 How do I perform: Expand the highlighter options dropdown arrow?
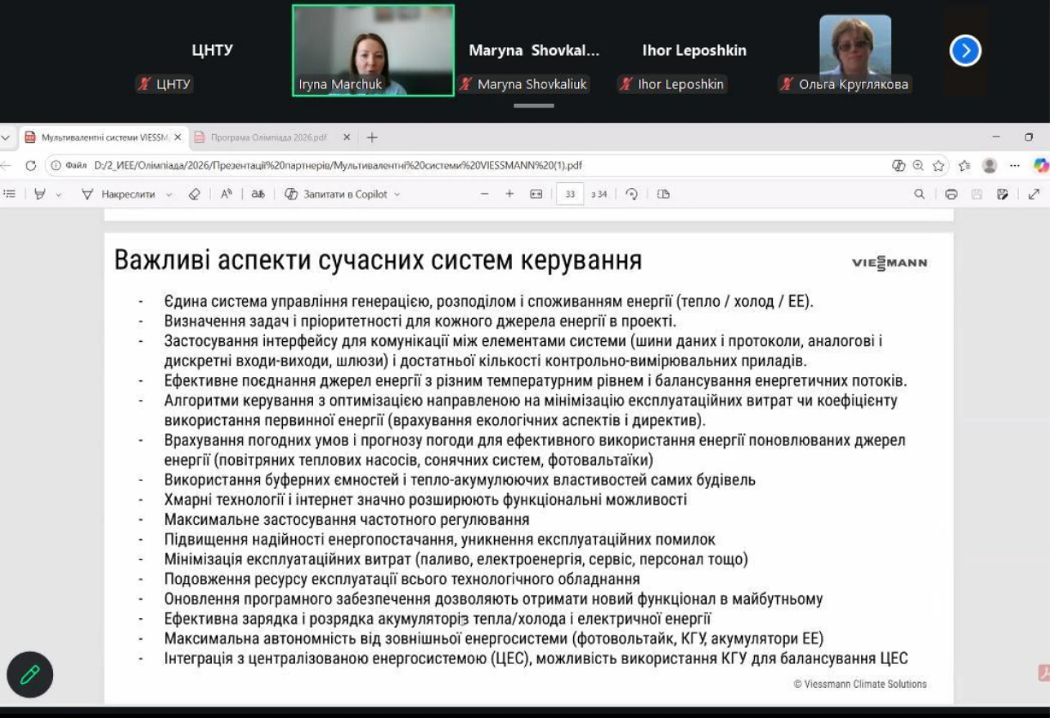coord(59,195)
